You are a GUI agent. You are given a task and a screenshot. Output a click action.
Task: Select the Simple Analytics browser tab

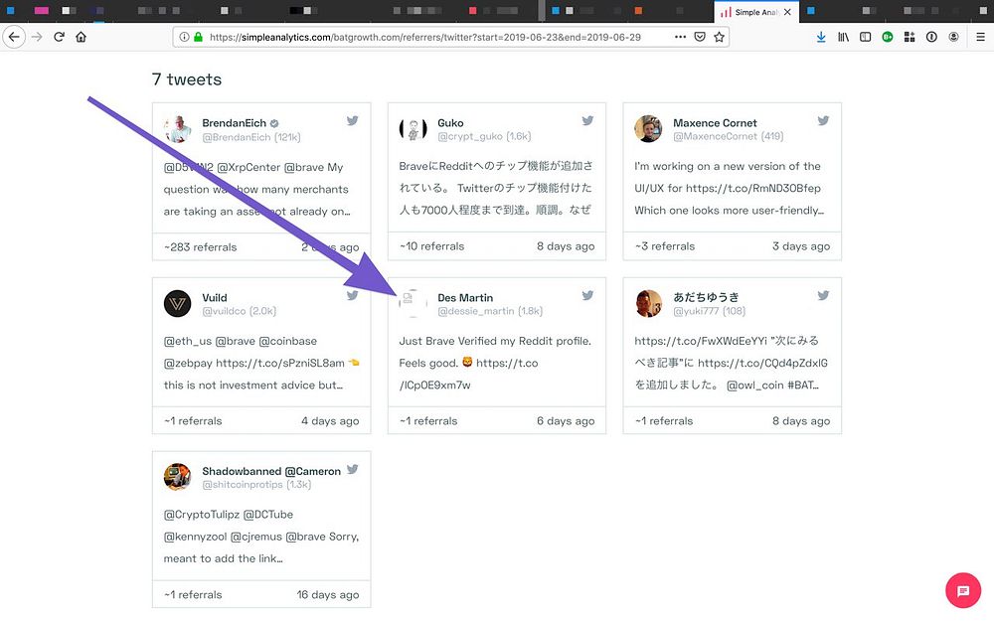755,12
